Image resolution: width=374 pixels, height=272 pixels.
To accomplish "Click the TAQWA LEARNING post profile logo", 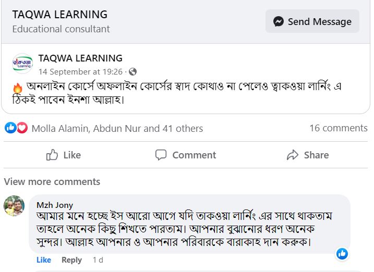I will (x=22, y=64).
